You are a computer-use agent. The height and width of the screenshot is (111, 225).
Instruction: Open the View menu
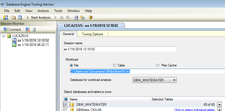(x=29, y=11)
